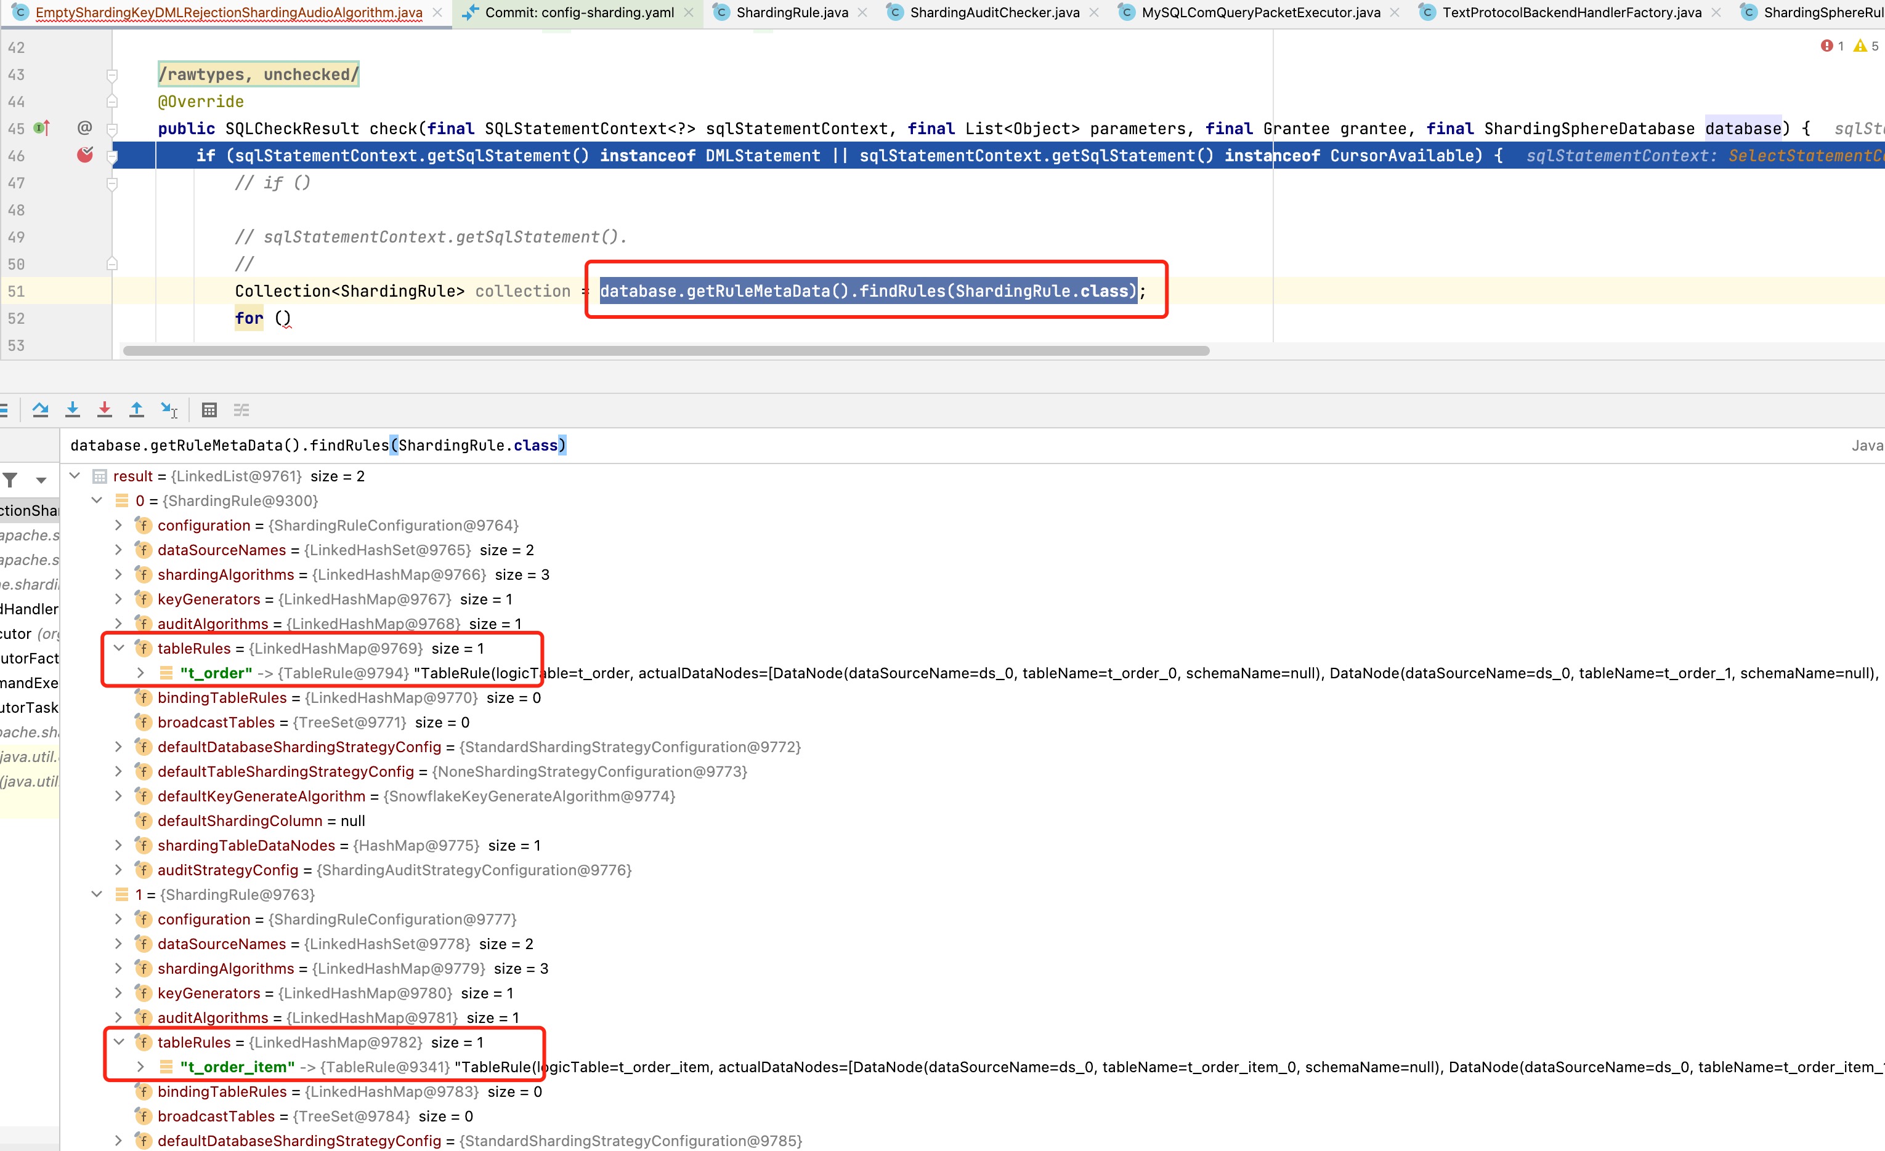This screenshot has height=1151, width=1885.
Task: Open the Evaluate Expression calculator icon
Action: click(x=209, y=410)
